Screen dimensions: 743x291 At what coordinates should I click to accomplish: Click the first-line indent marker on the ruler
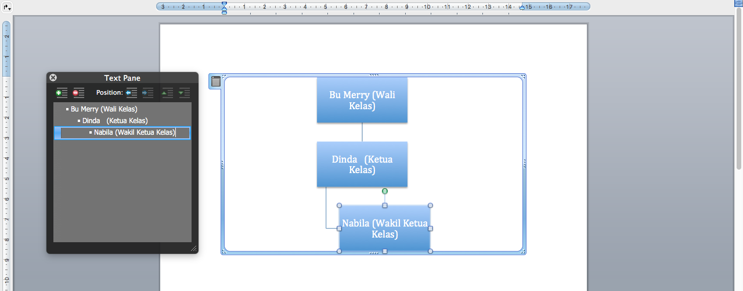(x=224, y=3)
